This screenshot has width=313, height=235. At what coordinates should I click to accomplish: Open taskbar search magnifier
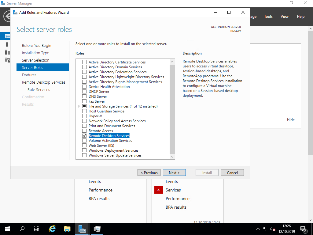22,229
